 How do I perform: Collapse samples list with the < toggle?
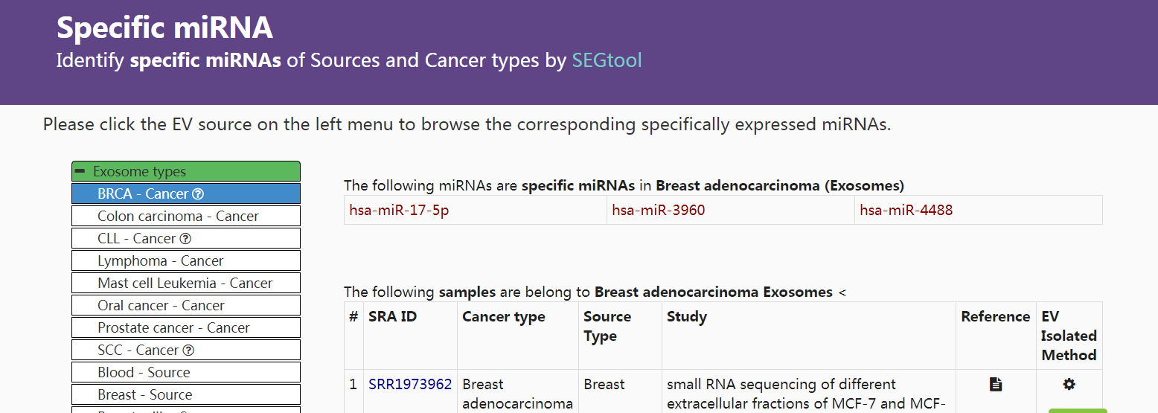842,292
